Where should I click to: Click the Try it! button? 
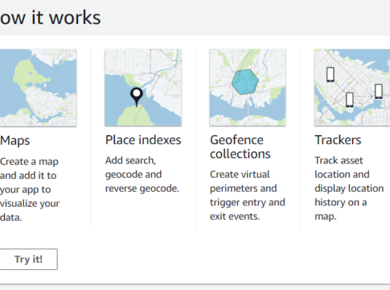[28, 259]
